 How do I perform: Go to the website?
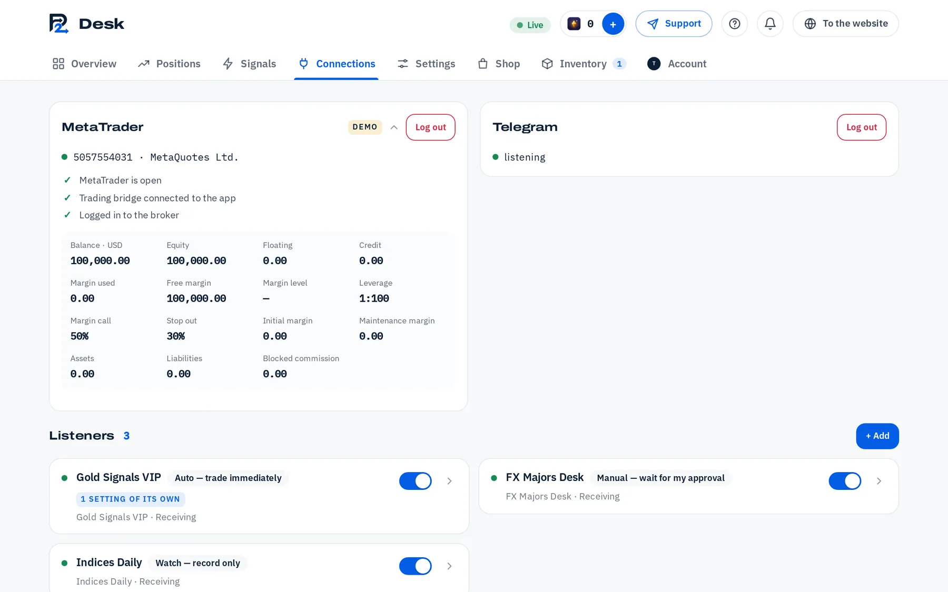846,24
